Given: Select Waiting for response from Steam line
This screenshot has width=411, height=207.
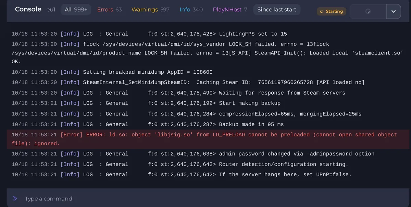Looking at the screenshot, I should (178, 93).
